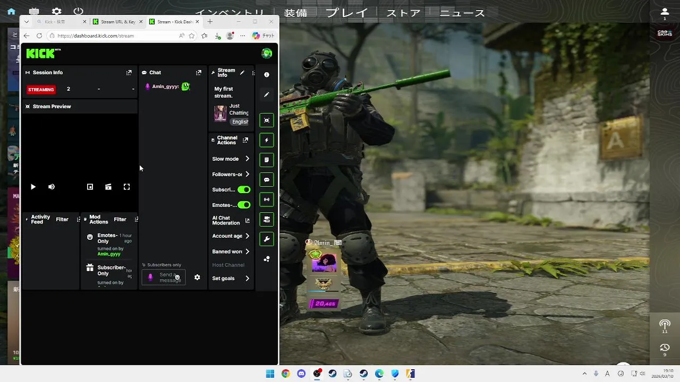
Task: Open Discord from the taskbar
Action: click(x=301, y=374)
